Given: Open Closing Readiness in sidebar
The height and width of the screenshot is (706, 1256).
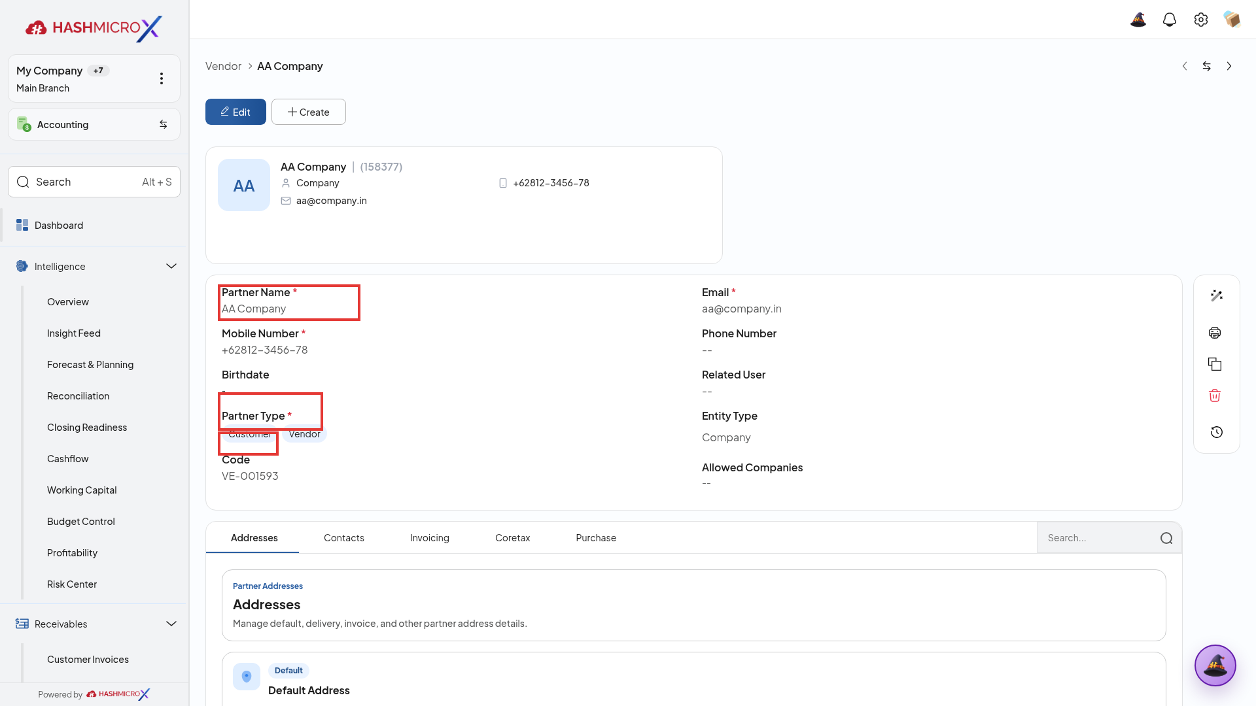Looking at the screenshot, I should (87, 428).
